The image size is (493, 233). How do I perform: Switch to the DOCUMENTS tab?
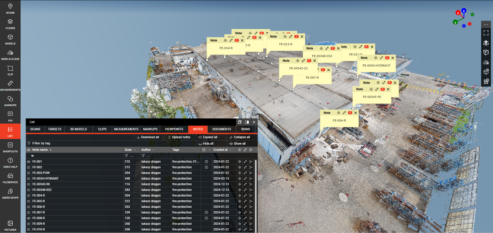pyautogui.click(x=221, y=129)
